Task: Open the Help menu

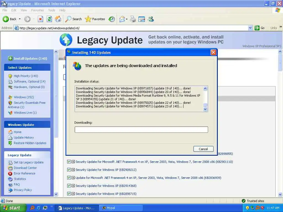Action: pos(62,10)
